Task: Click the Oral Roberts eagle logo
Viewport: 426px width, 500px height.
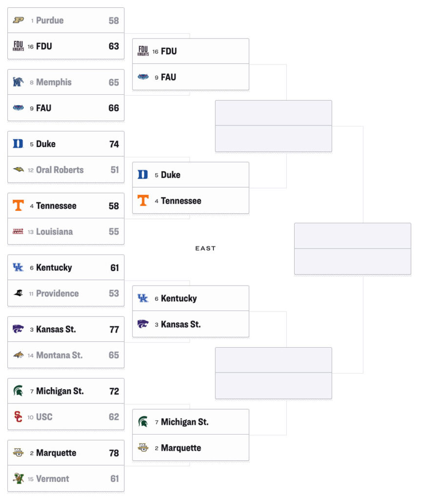Action: point(18,169)
